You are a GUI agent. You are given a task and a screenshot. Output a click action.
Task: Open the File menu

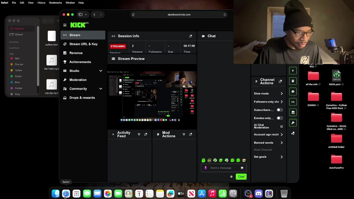tap(14, 2)
